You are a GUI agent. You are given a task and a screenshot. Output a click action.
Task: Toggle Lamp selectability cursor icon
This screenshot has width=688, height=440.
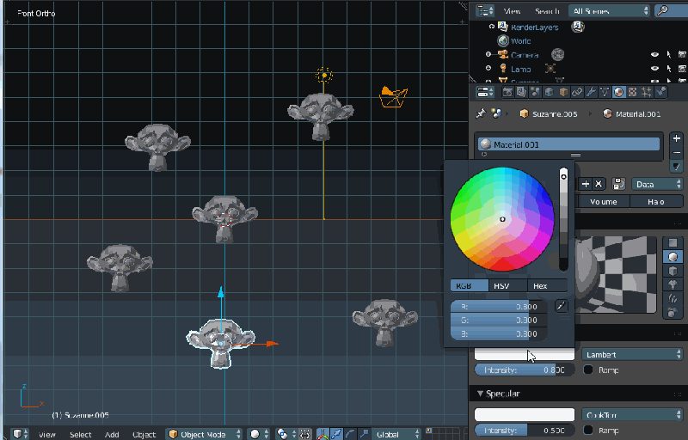click(x=669, y=69)
